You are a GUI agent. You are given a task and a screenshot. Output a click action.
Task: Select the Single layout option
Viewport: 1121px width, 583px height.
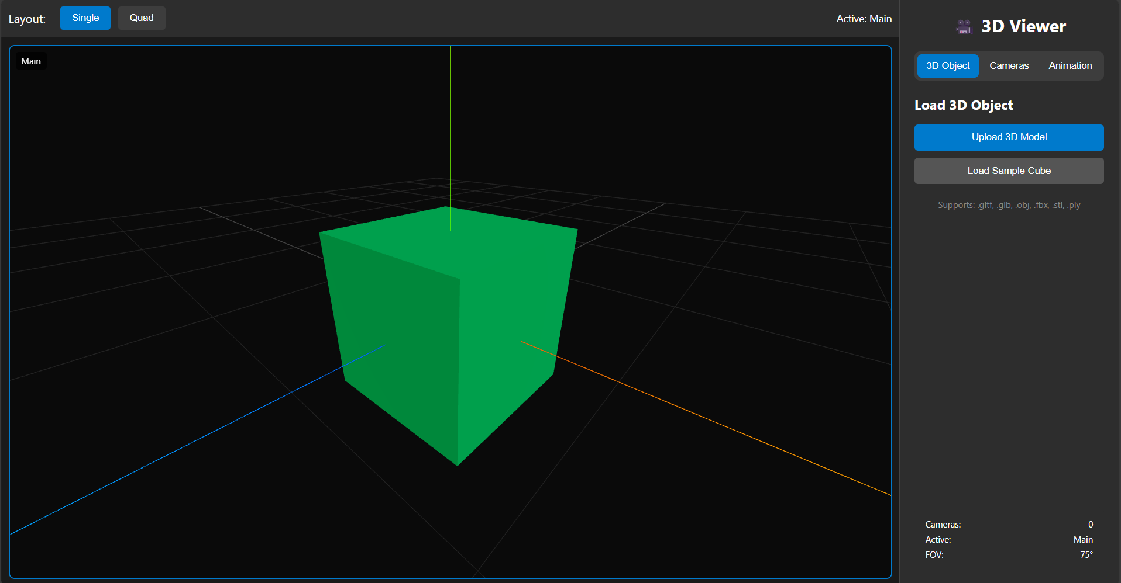85,18
